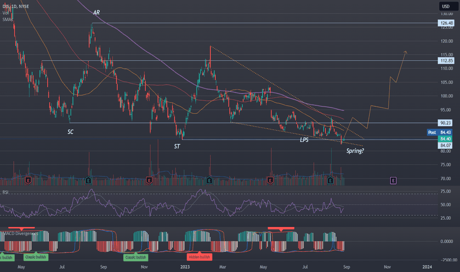The width and height of the screenshot is (460, 272).
Task: Select the red earnings marker near May 2023
Action: click(x=270, y=180)
